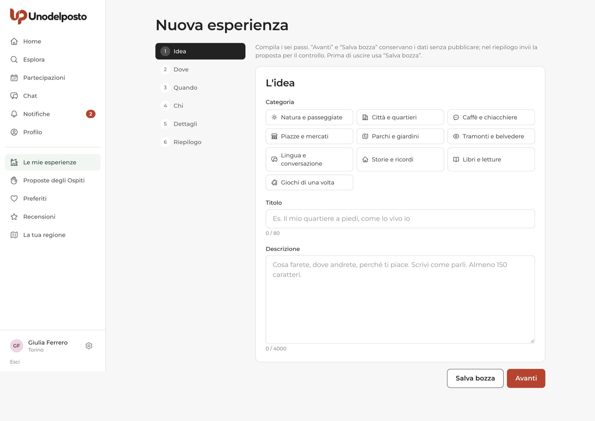Click the red Avanti button
The width and height of the screenshot is (595, 421).
(x=526, y=378)
